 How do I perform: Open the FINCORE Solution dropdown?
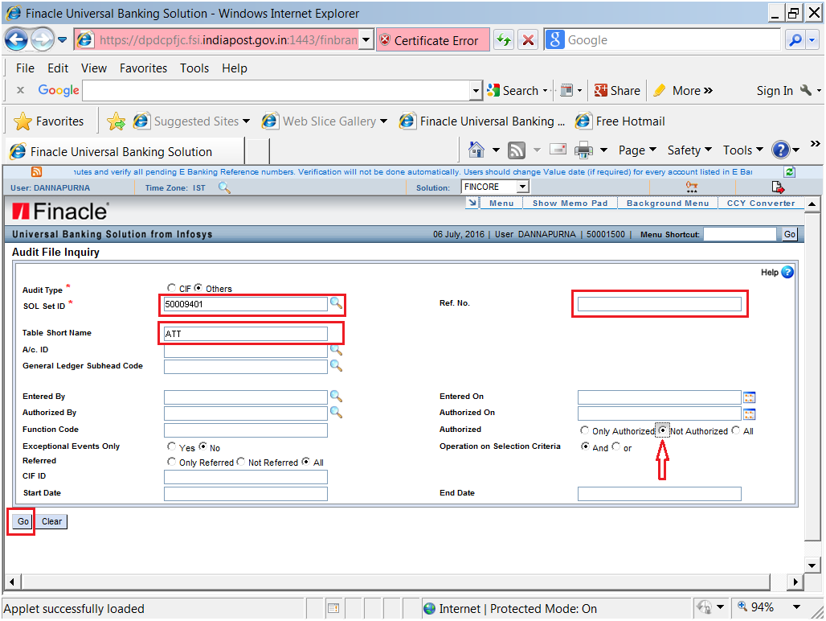point(521,186)
